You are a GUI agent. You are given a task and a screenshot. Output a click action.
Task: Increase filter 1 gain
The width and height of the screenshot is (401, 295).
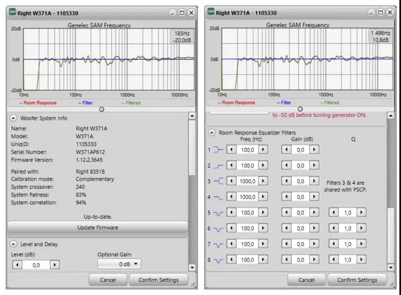click(315, 149)
